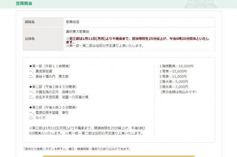Click the 空席照会 page heading

[24, 3]
